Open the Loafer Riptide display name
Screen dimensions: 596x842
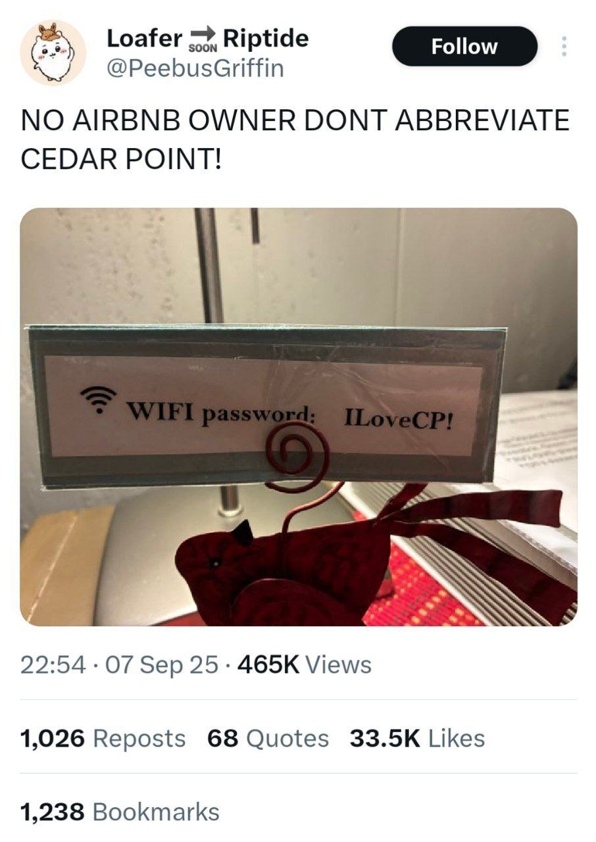click(208, 39)
